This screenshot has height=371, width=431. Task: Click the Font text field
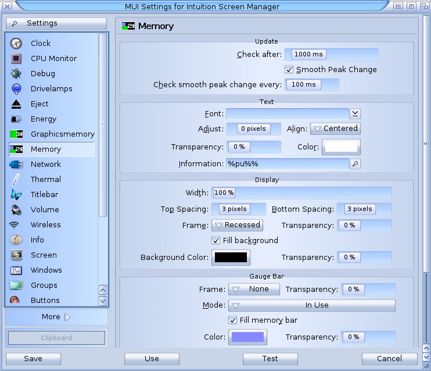pyautogui.click(x=288, y=114)
